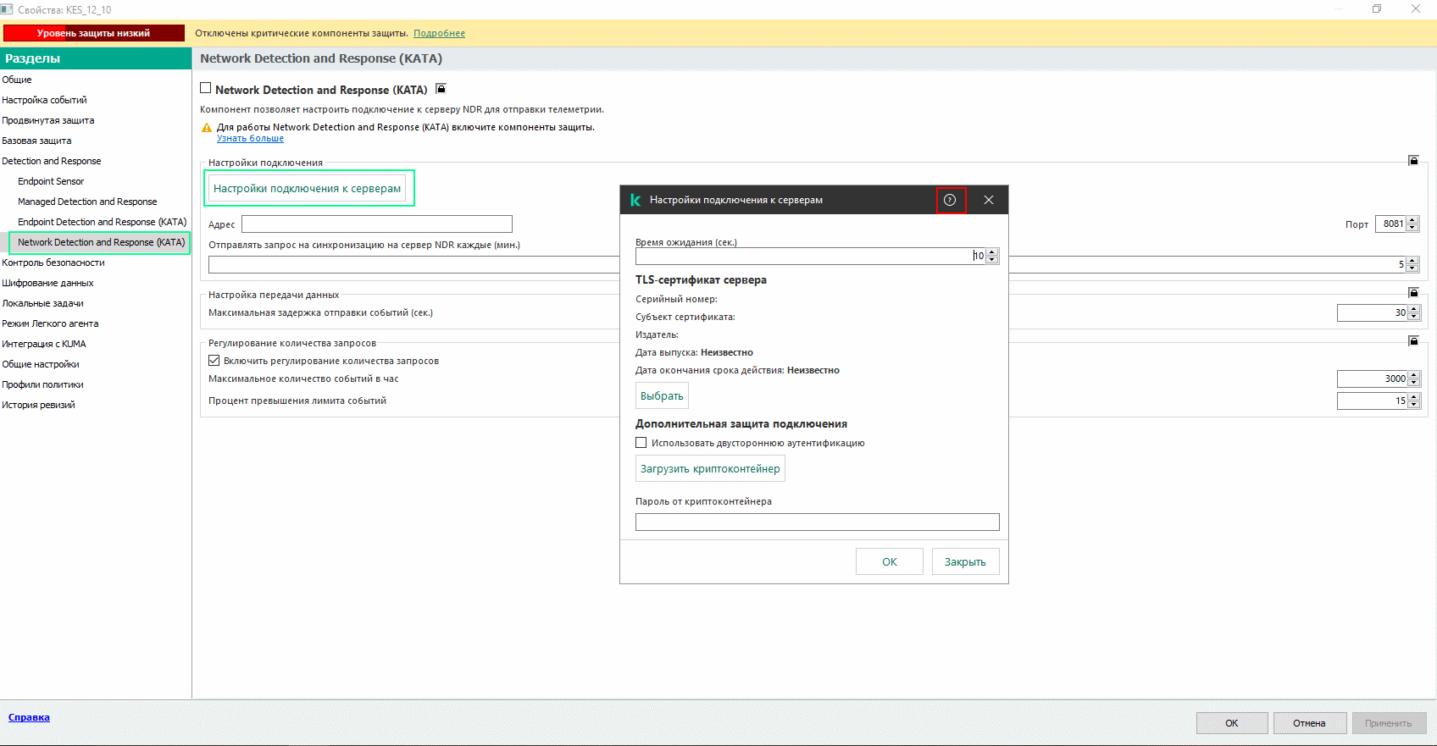
Task: Open the Контроль безопасности section
Action: [x=53, y=262]
